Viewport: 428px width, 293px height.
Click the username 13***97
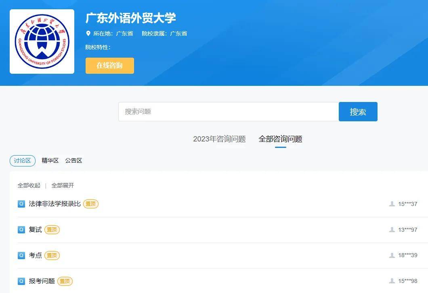pos(407,230)
